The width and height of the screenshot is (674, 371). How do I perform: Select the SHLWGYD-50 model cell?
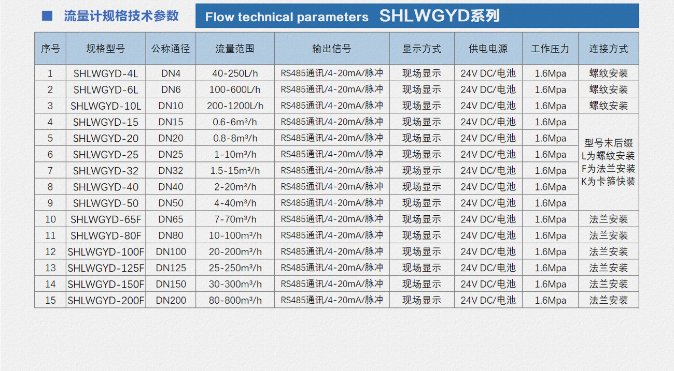coord(106,203)
